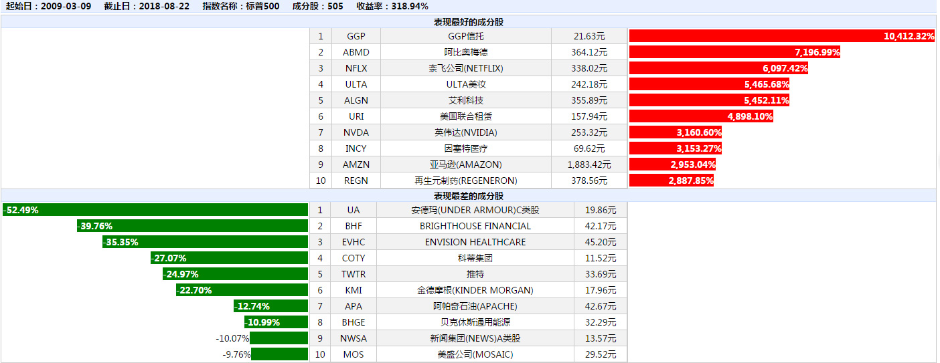Select the MOS ticker symbol cell
Screen dimensions: 940x363
(x=354, y=354)
